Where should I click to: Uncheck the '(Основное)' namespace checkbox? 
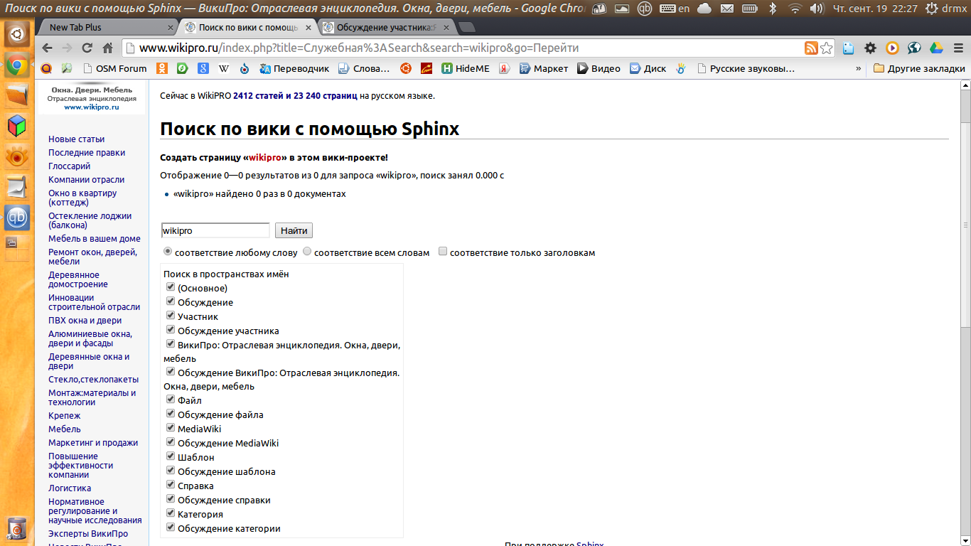(171, 287)
